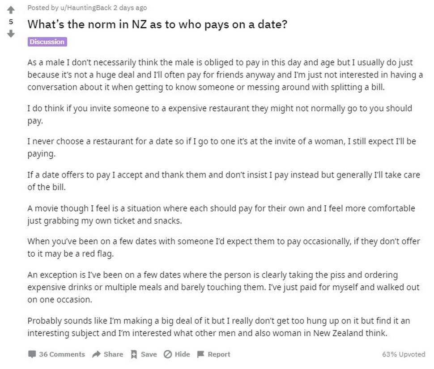434x369 pixels.
Task: Click the paragraph starting 'As a male'
Action: [225, 75]
